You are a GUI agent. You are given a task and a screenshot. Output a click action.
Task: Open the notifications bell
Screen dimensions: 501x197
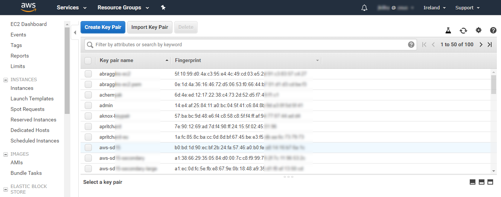coord(364,8)
